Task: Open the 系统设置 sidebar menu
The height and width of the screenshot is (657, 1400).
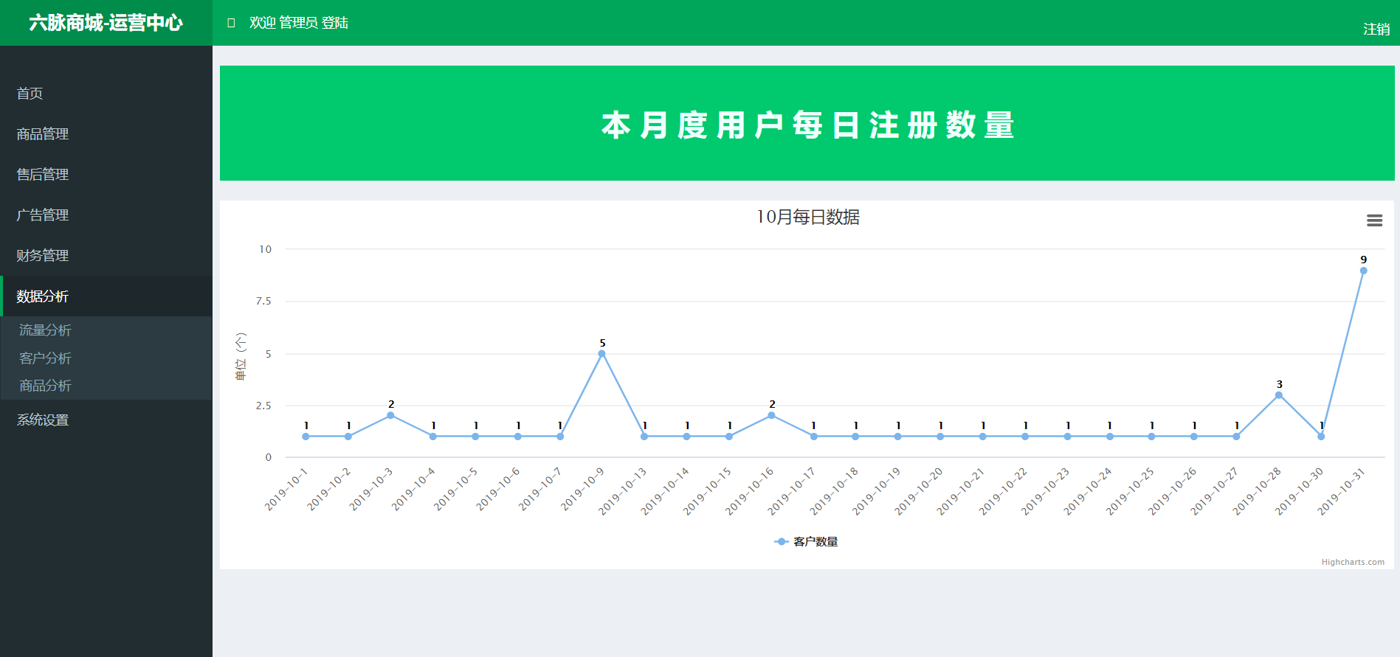Action: (43, 420)
